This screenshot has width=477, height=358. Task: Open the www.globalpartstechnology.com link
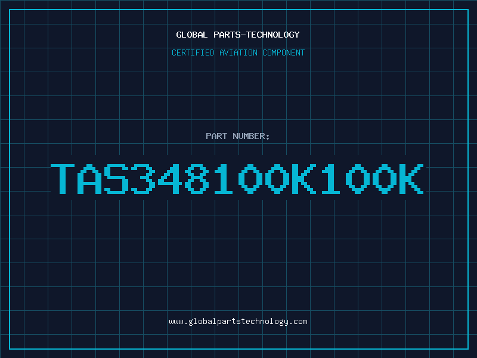click(238, 322)
